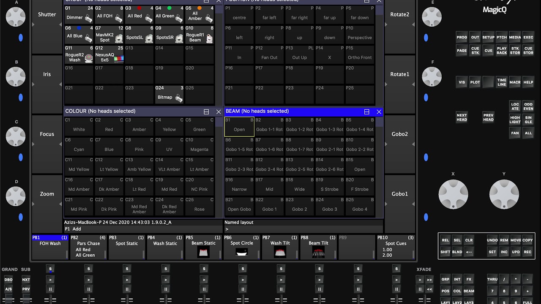Open the PB5 Beam Static playback
Viewport: 541px width, 304px height.
tap(204, 247)
